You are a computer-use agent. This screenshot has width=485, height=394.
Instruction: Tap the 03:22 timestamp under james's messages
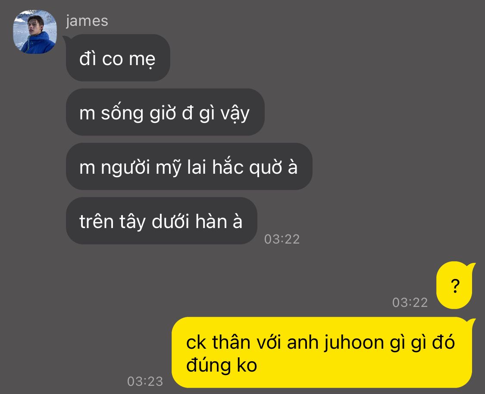coord(282,239)
